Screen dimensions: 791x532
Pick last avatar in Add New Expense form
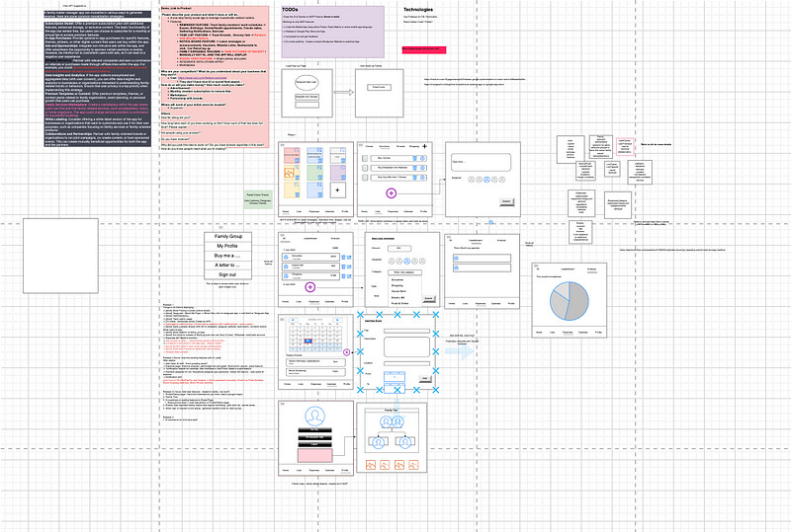(422, 261)
